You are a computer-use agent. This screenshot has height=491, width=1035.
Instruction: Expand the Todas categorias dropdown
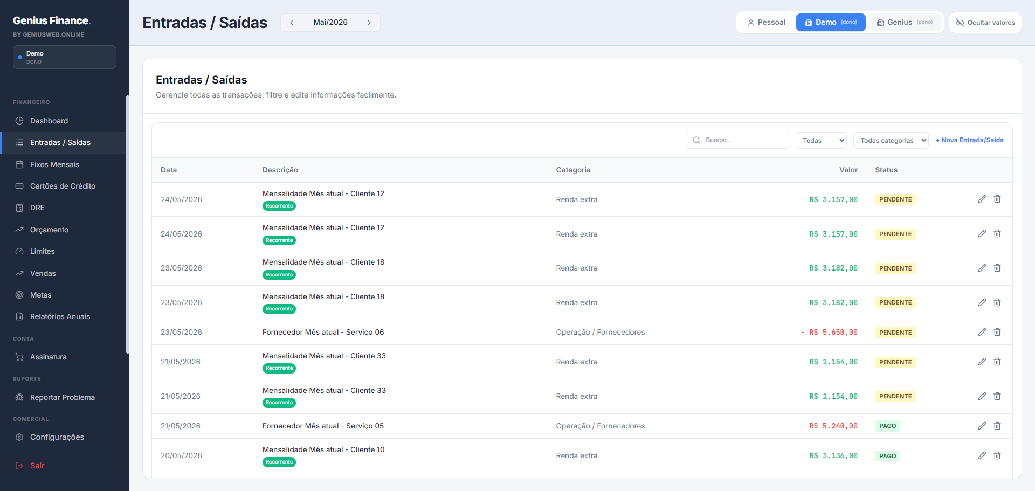pyautogui.click(x=891, y=140)
